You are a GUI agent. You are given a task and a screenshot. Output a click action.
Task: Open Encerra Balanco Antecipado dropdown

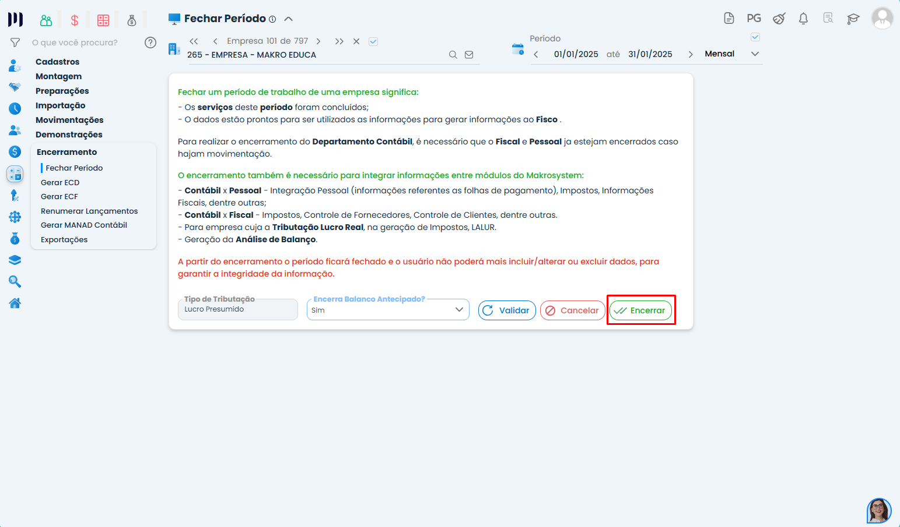(x=388, y=310)
